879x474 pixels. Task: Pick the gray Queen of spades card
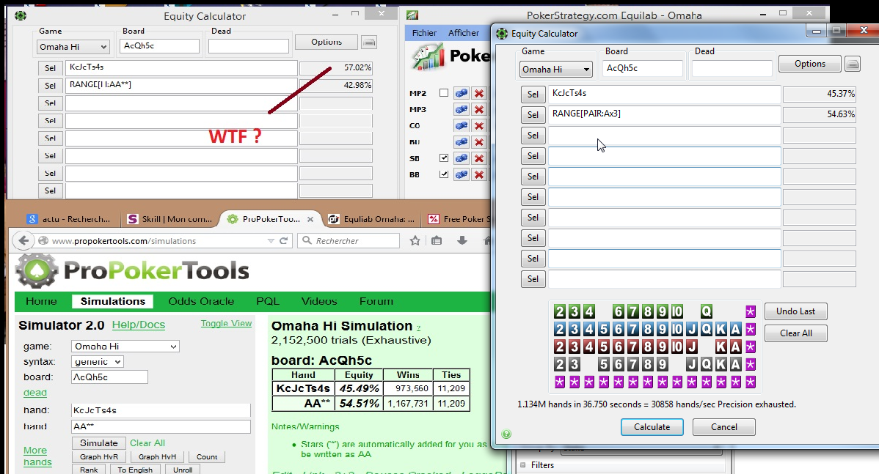tap(707, 365)
